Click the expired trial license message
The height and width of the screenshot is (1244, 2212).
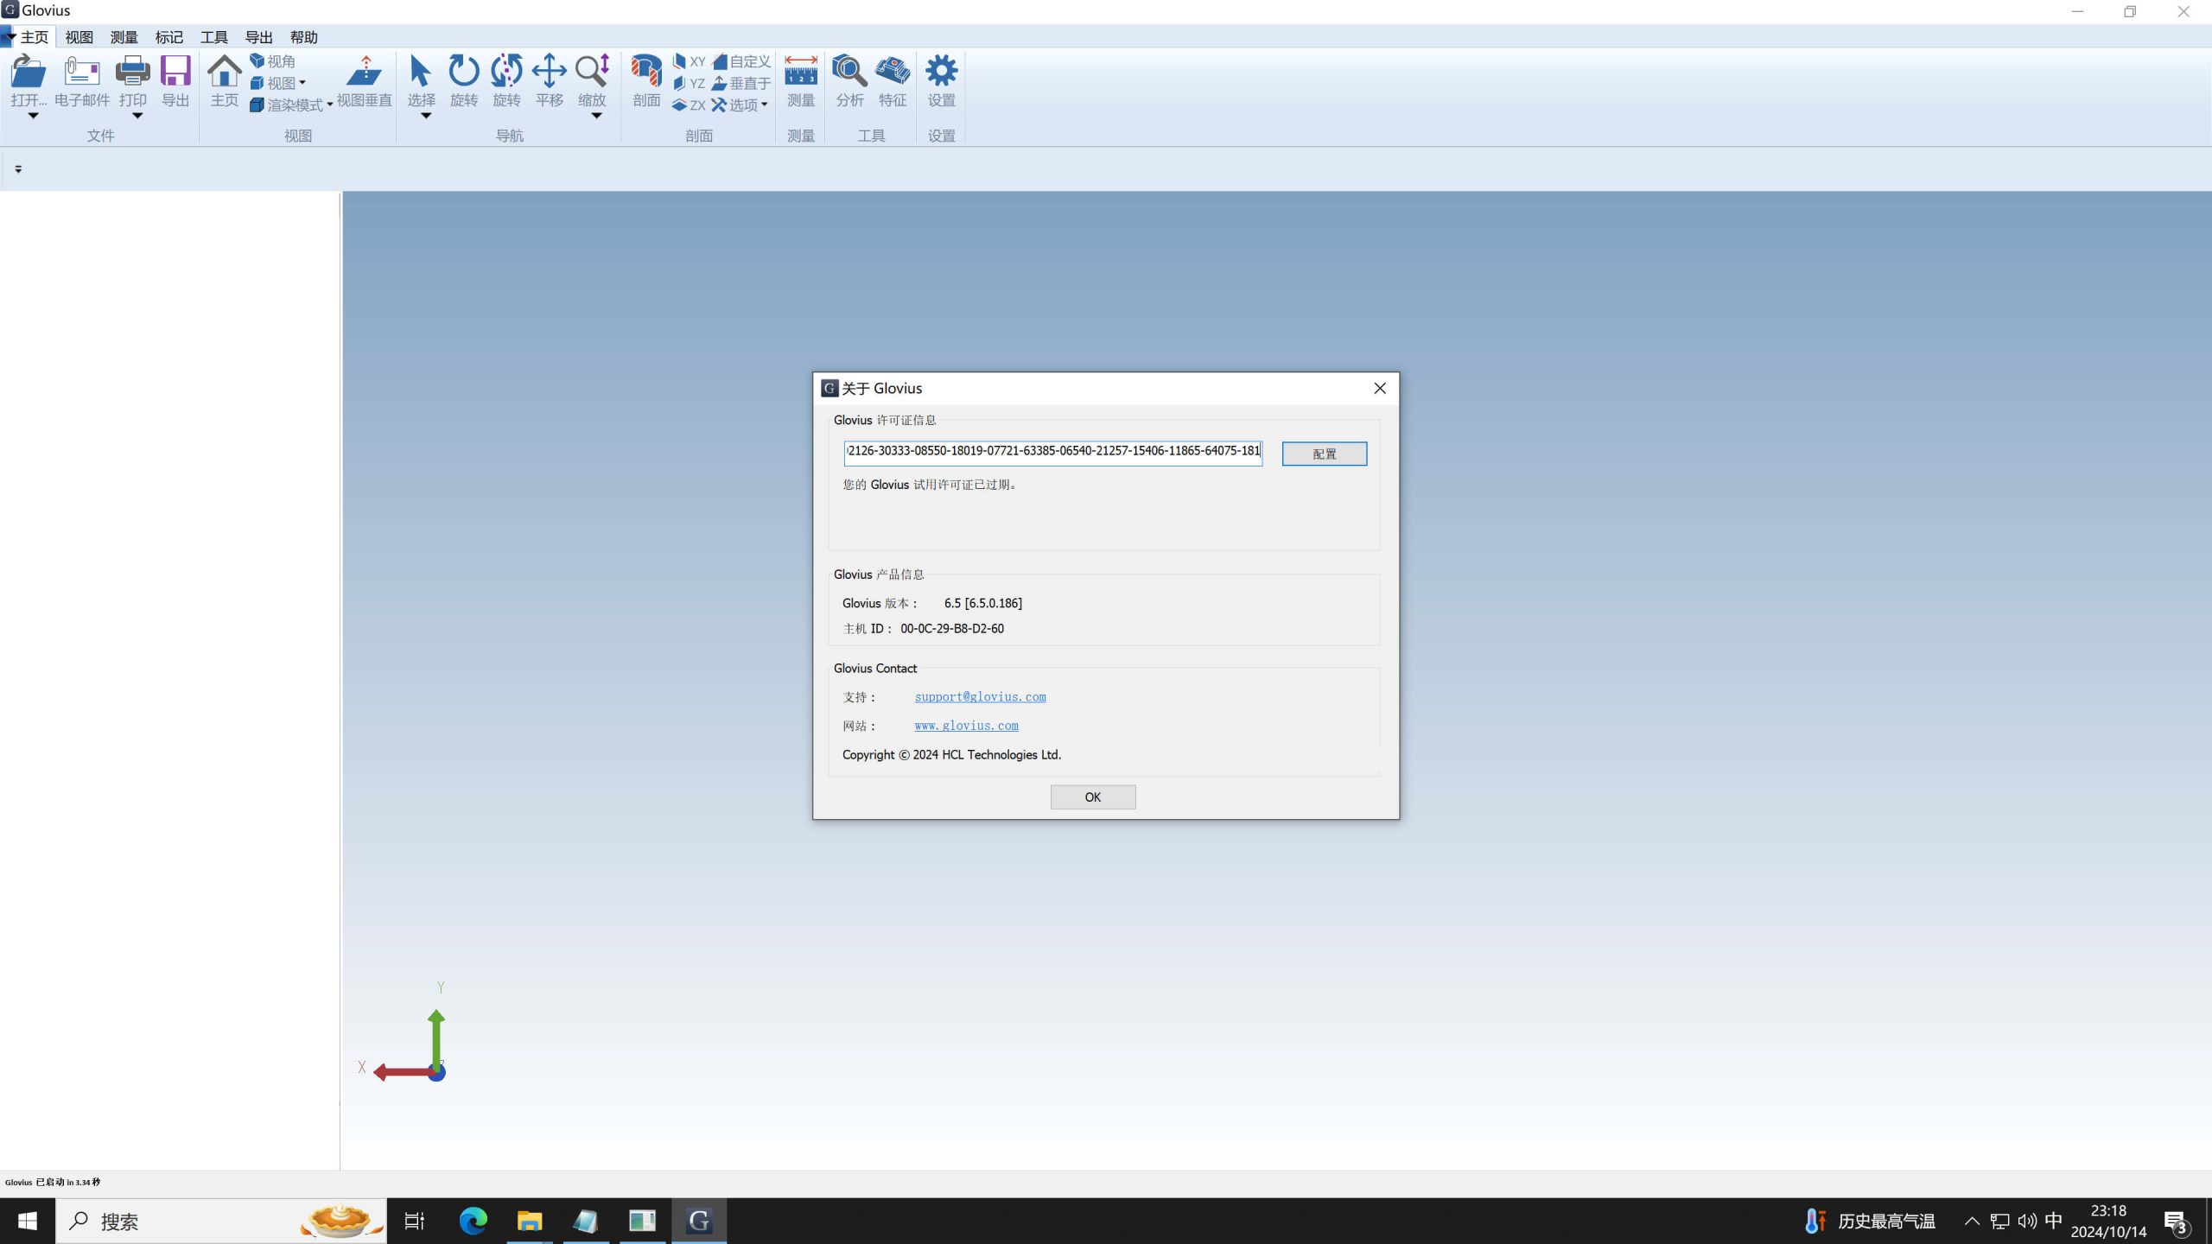[x=931, y=485]
